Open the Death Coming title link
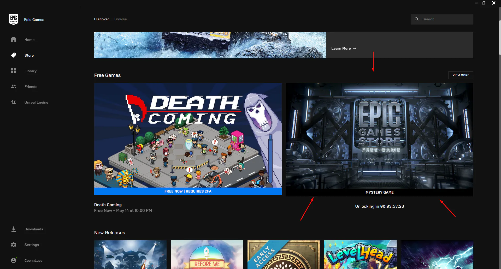 point(108,205)
